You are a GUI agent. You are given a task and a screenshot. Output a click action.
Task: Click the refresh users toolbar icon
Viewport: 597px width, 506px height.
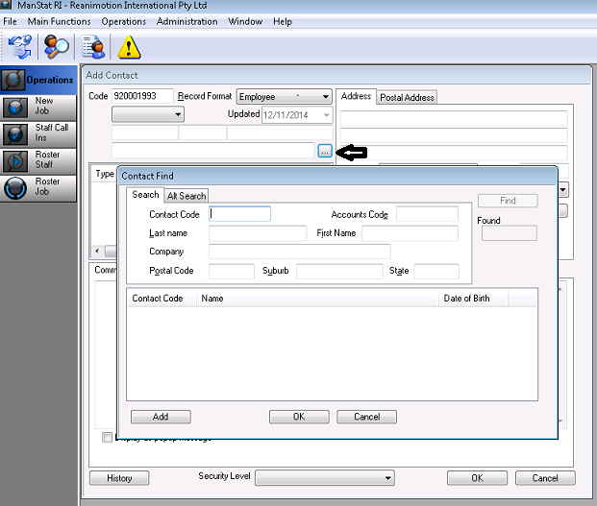tap(19, 46)
